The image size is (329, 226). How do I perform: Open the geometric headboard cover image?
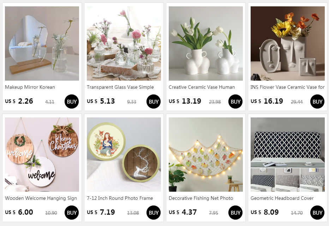tap(287, 155)
